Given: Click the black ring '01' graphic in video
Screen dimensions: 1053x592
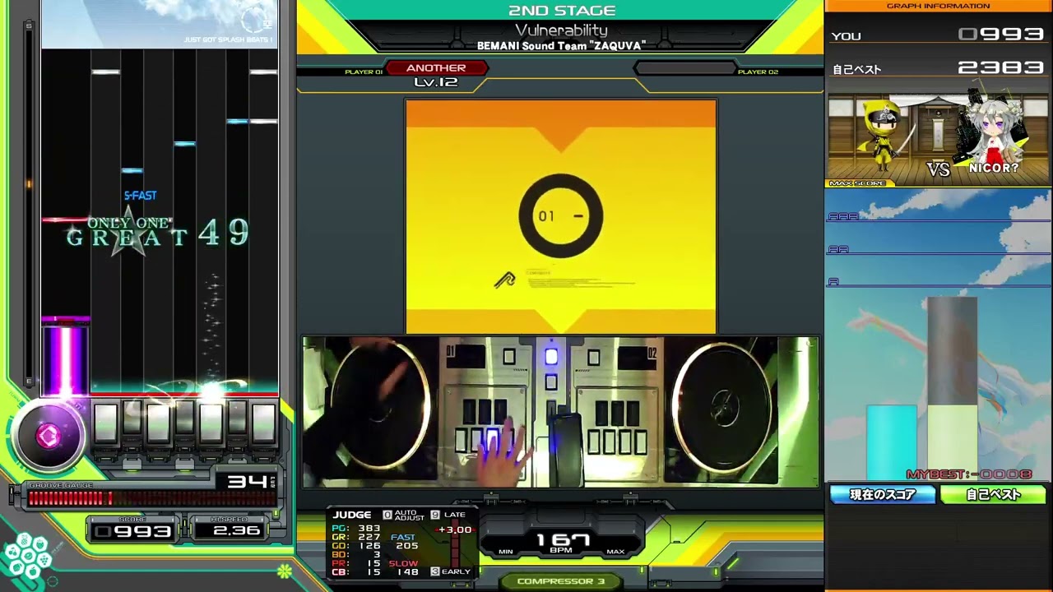Looking at the screenshot, I should [x=560, y=215].
